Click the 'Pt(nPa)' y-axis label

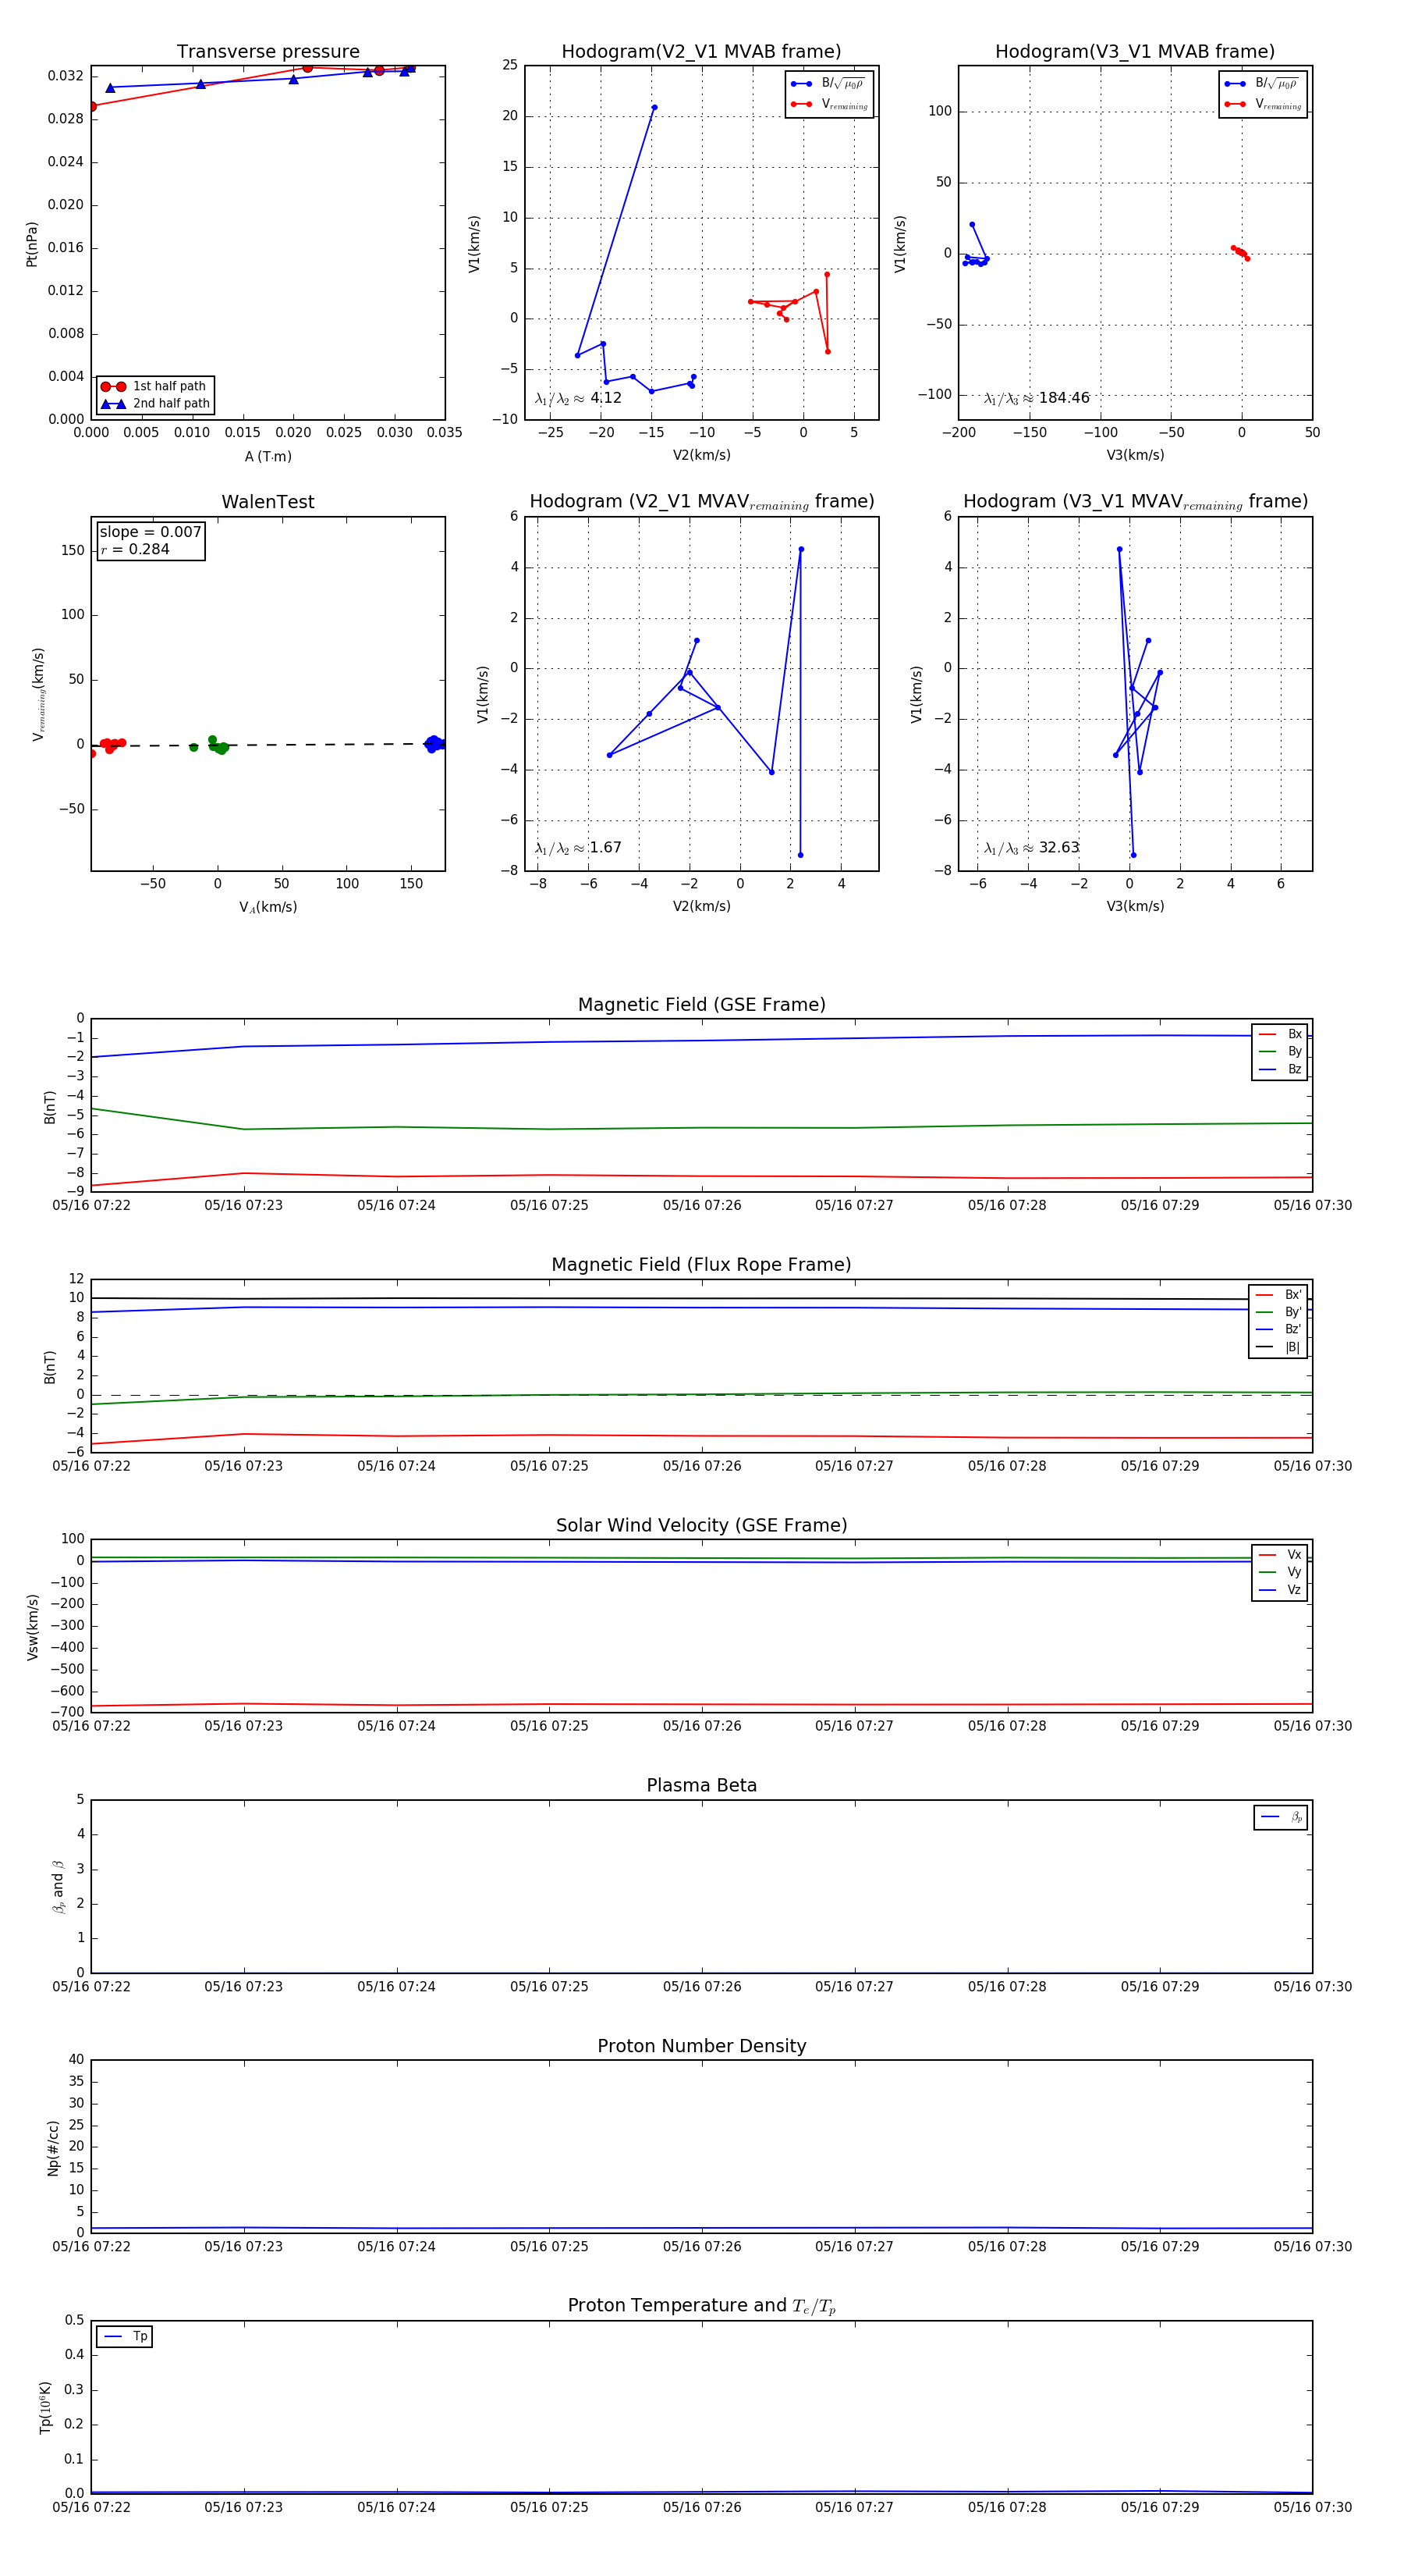point(32,244)
